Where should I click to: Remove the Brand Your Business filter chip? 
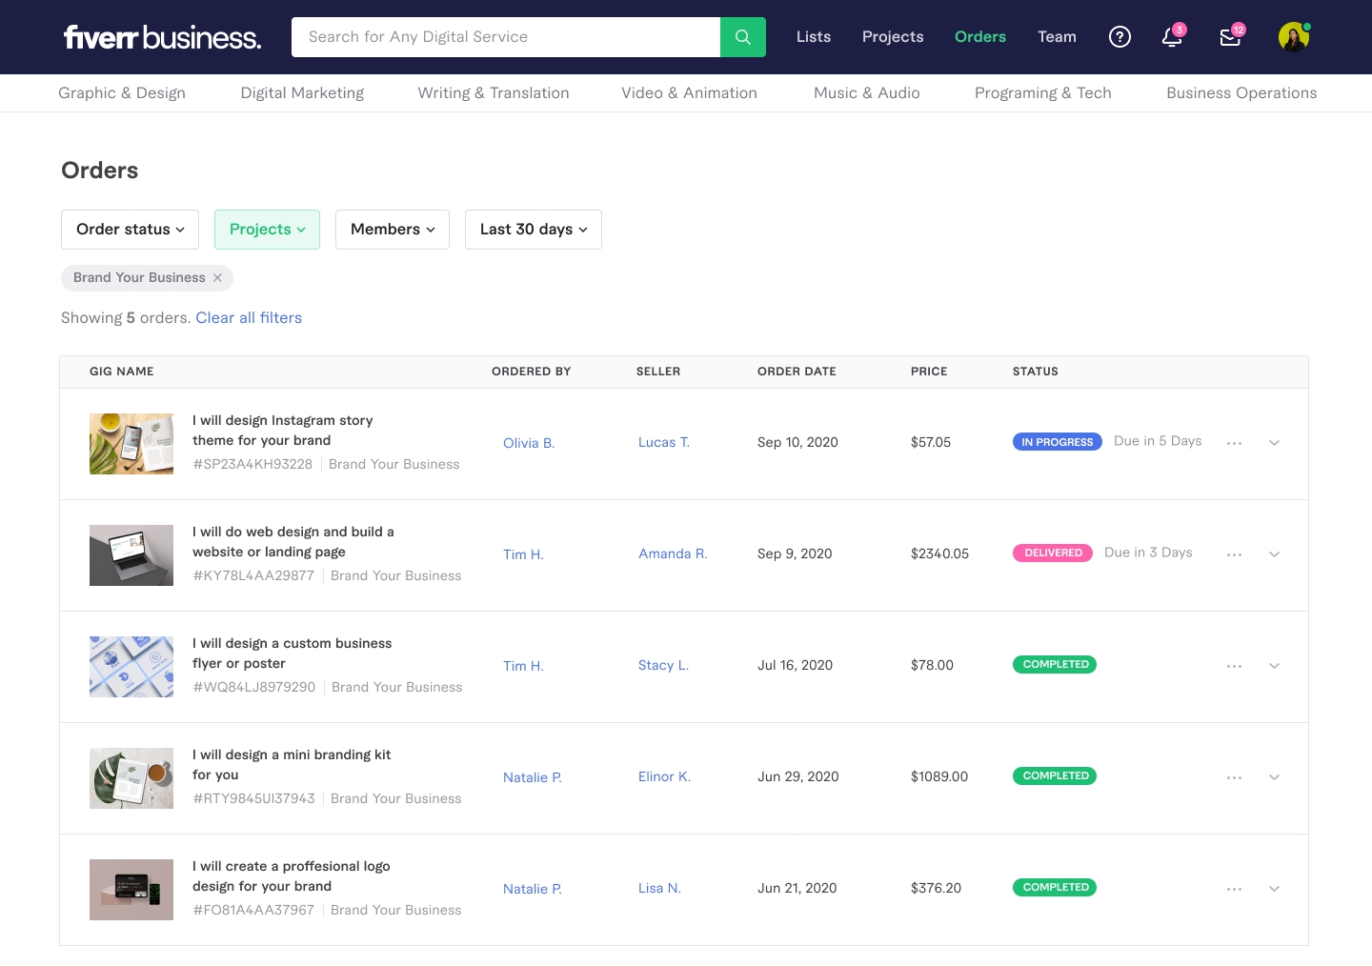(217, 278)
